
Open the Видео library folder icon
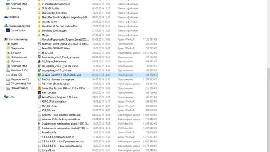(x=8, y=43)
